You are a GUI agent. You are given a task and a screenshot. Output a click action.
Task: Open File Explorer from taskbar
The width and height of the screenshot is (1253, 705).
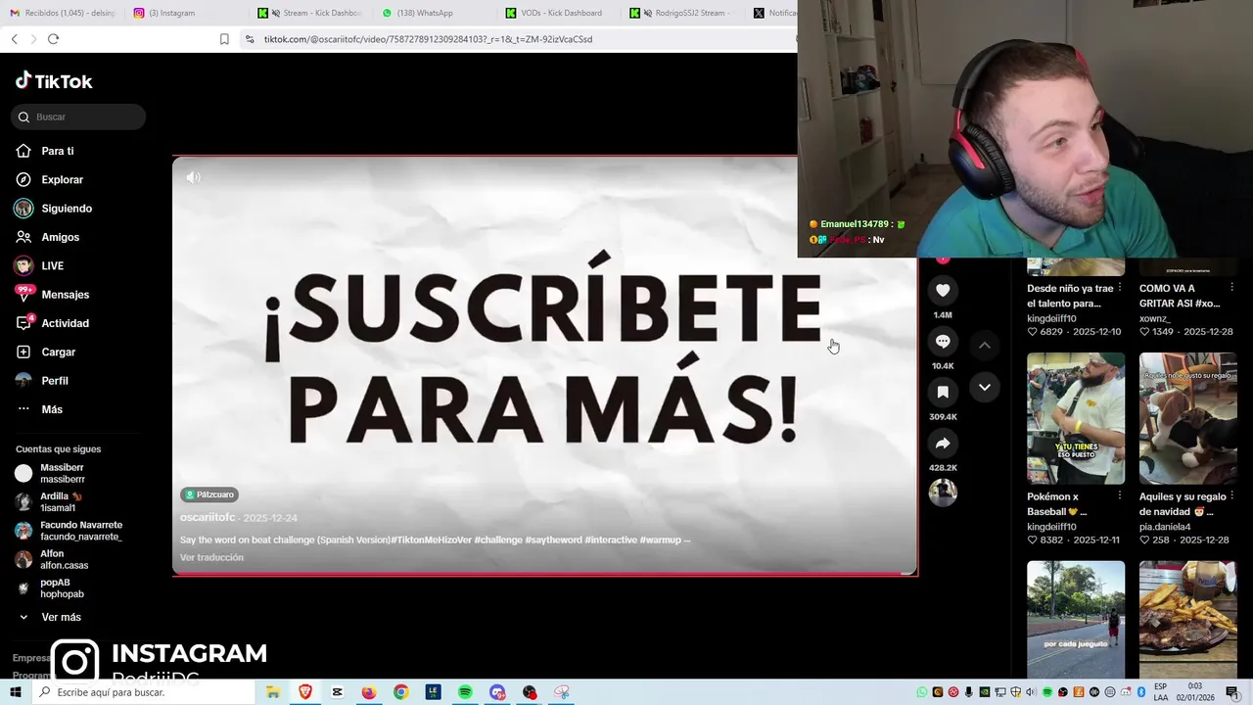point(273,692)
